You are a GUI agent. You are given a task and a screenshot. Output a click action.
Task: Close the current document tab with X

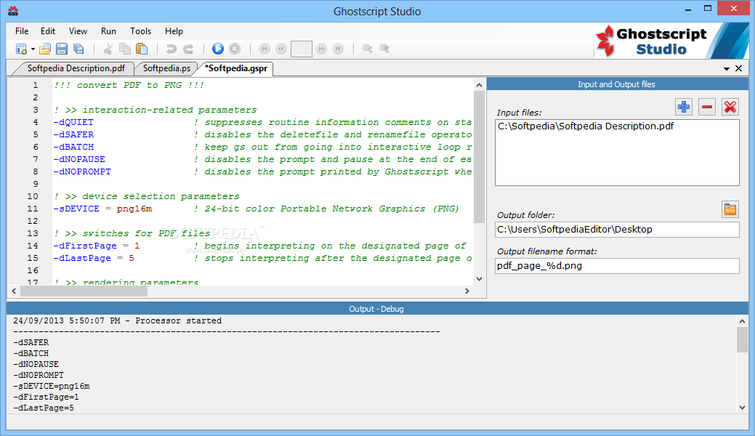pos(738,68)
